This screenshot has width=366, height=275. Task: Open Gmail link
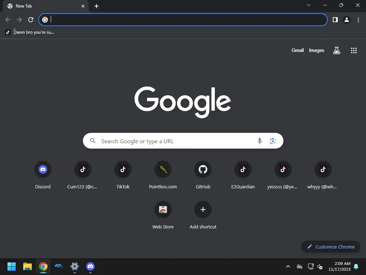point(297,50)
